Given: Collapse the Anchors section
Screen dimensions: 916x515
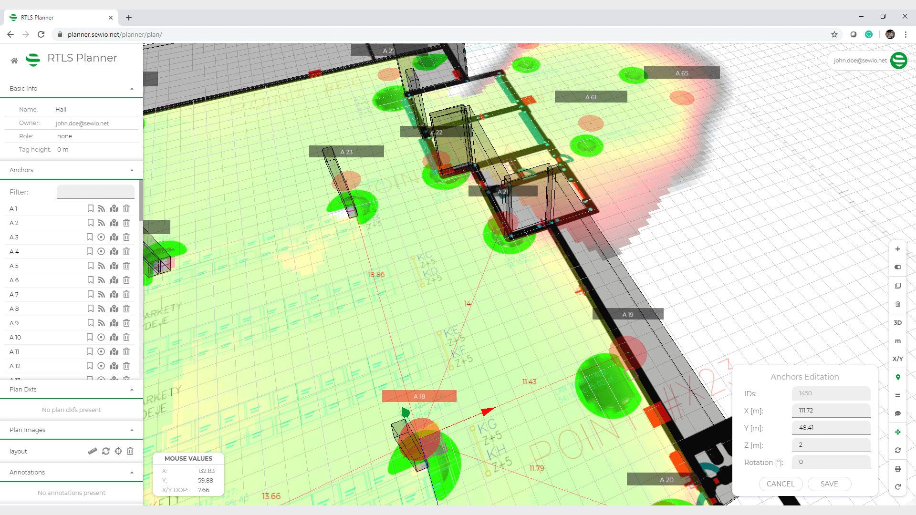Looking at the screenshot, I should pos(132,170).
